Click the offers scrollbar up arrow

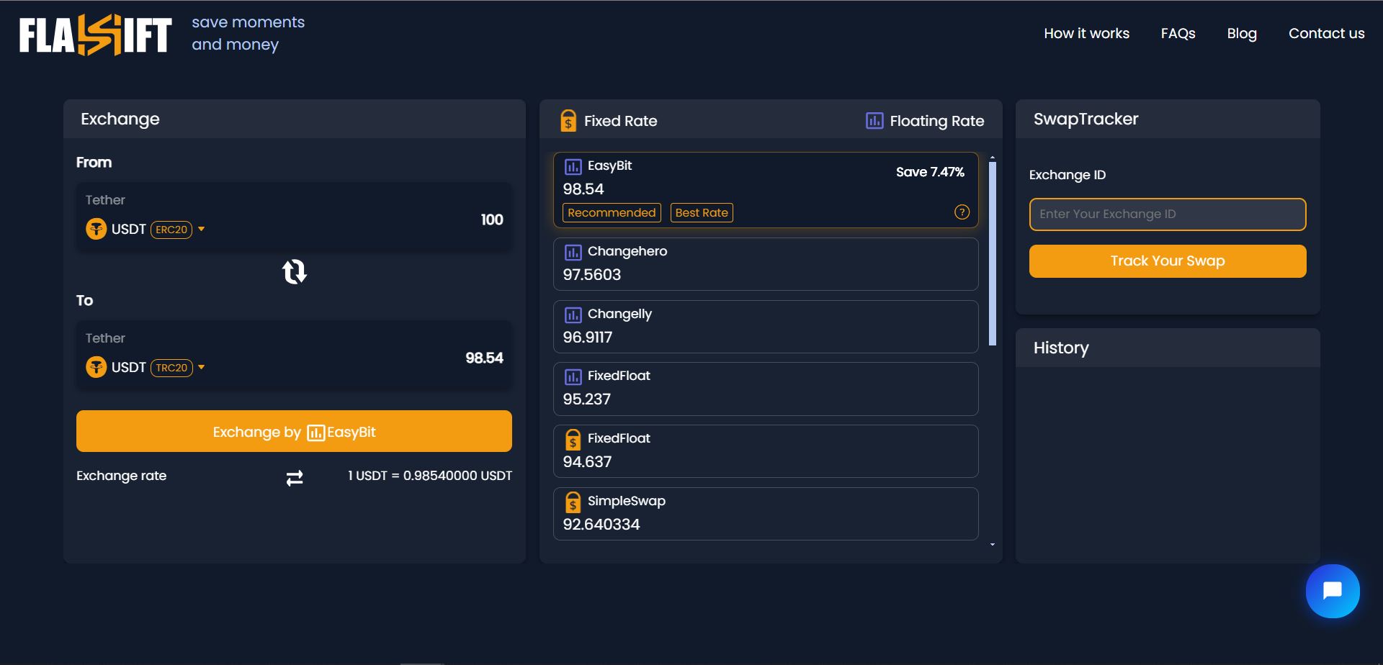(x=993, y=157)
